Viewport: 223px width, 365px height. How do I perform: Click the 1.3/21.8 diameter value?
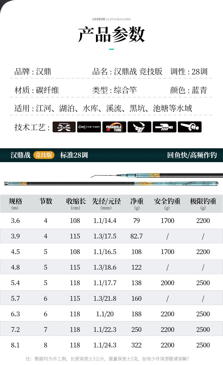pyautogui.click(x=105, y=299)
